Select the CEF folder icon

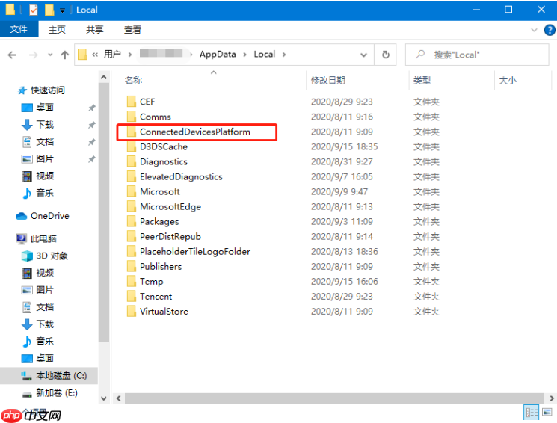tap(132, 102)
